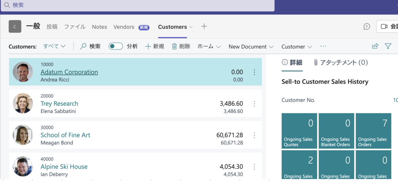
Task: Click customer number 20000
Action: pos(47,96)
